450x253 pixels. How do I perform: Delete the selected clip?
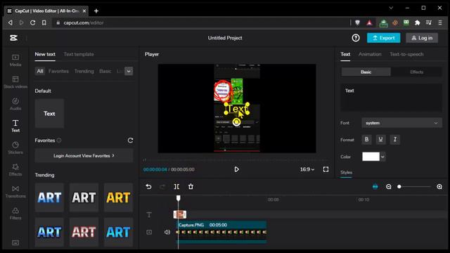[191, 187]
